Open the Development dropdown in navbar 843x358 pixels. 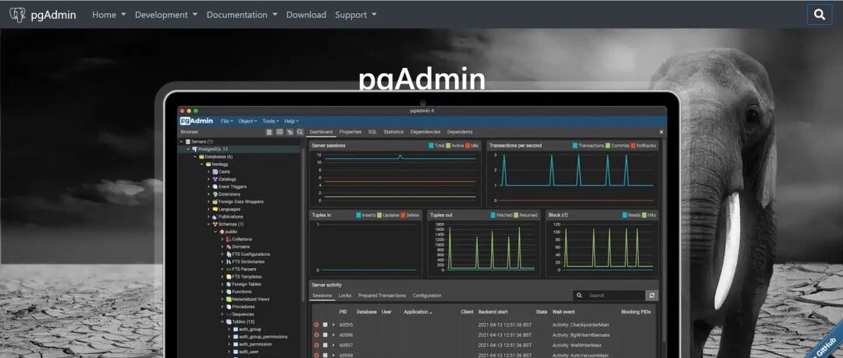pos(166,15)
